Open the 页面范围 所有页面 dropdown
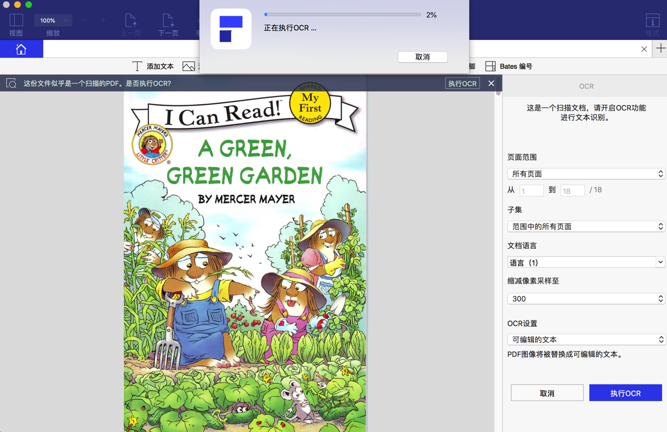 pos(586,174)
